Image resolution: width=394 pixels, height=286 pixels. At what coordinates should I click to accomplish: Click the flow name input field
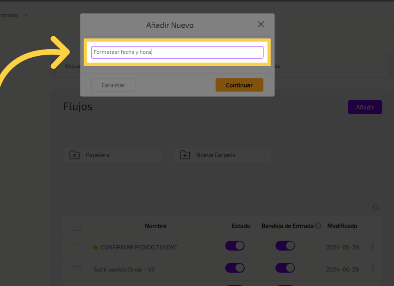[177, 52]
